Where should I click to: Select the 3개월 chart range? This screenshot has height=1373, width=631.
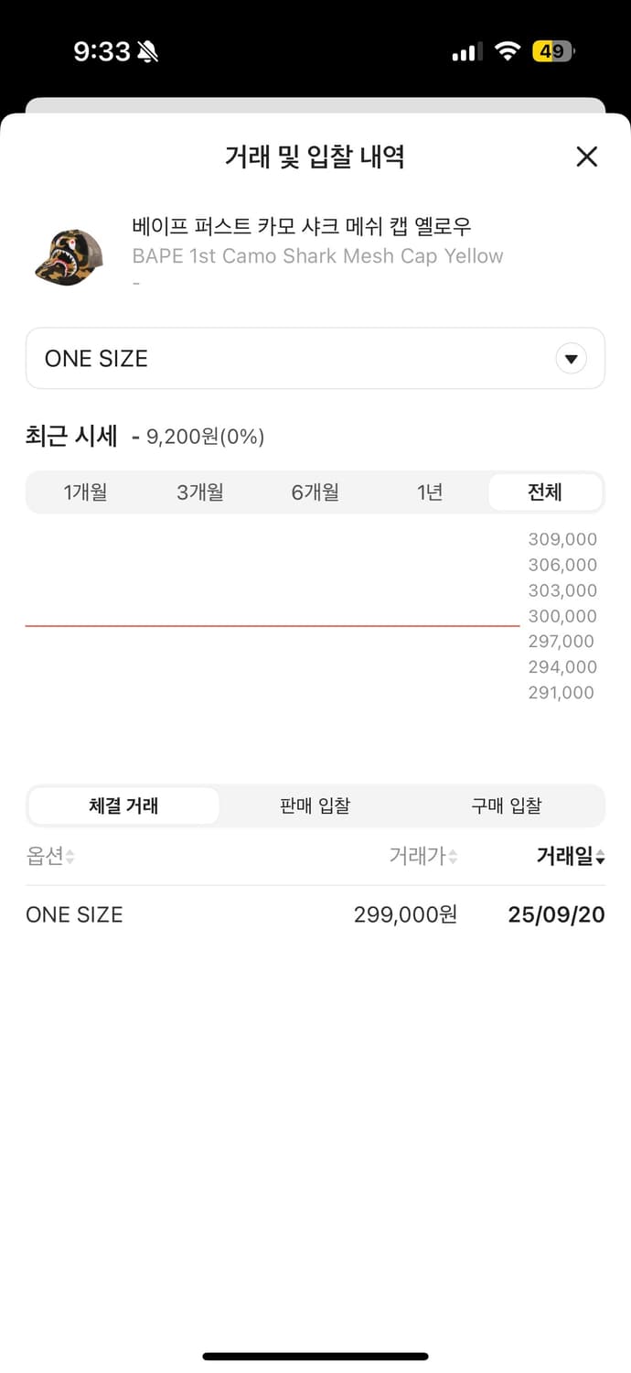[200, 492]
